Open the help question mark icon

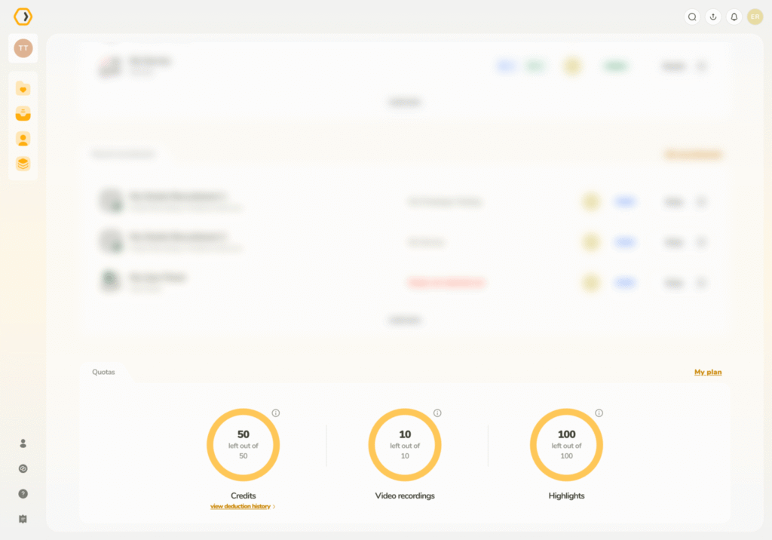coord(23,493)
